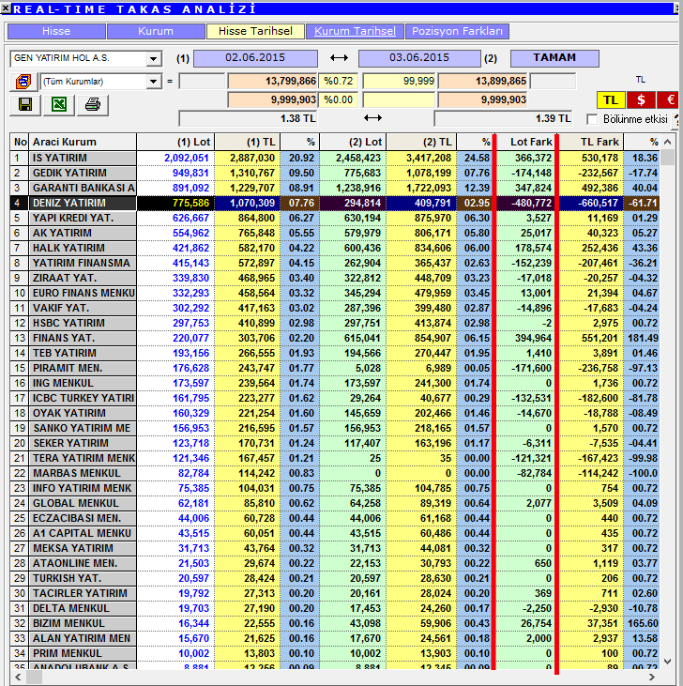Toggle the Bölünme etkisi checkbox
Image resolution: width=683 pixels, height=686 pixels.
coord(592,119)
